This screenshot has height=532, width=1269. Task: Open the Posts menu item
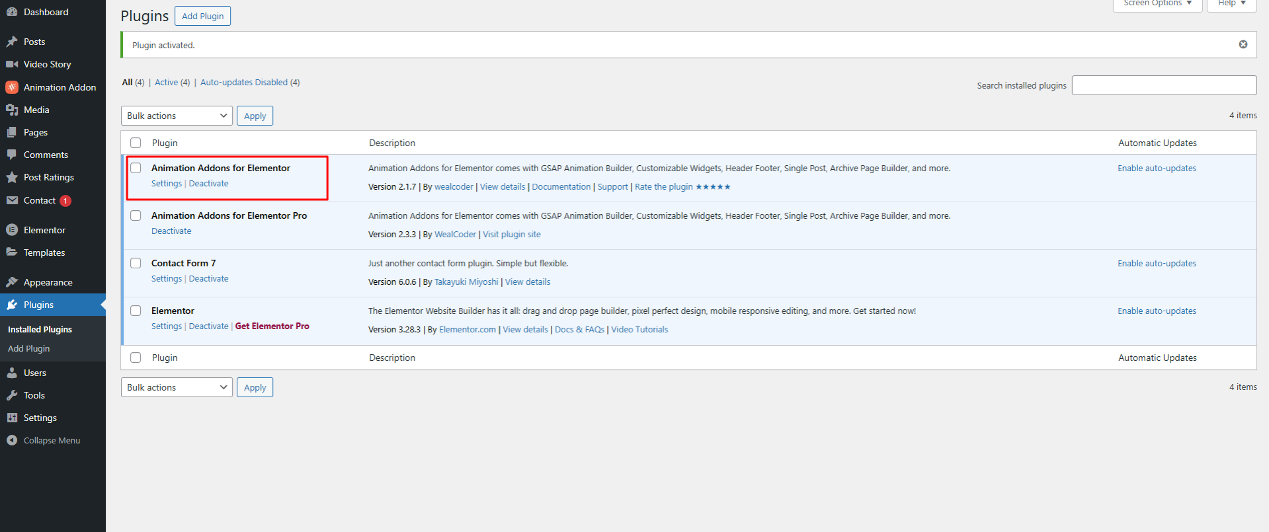(x=34, y=42)
